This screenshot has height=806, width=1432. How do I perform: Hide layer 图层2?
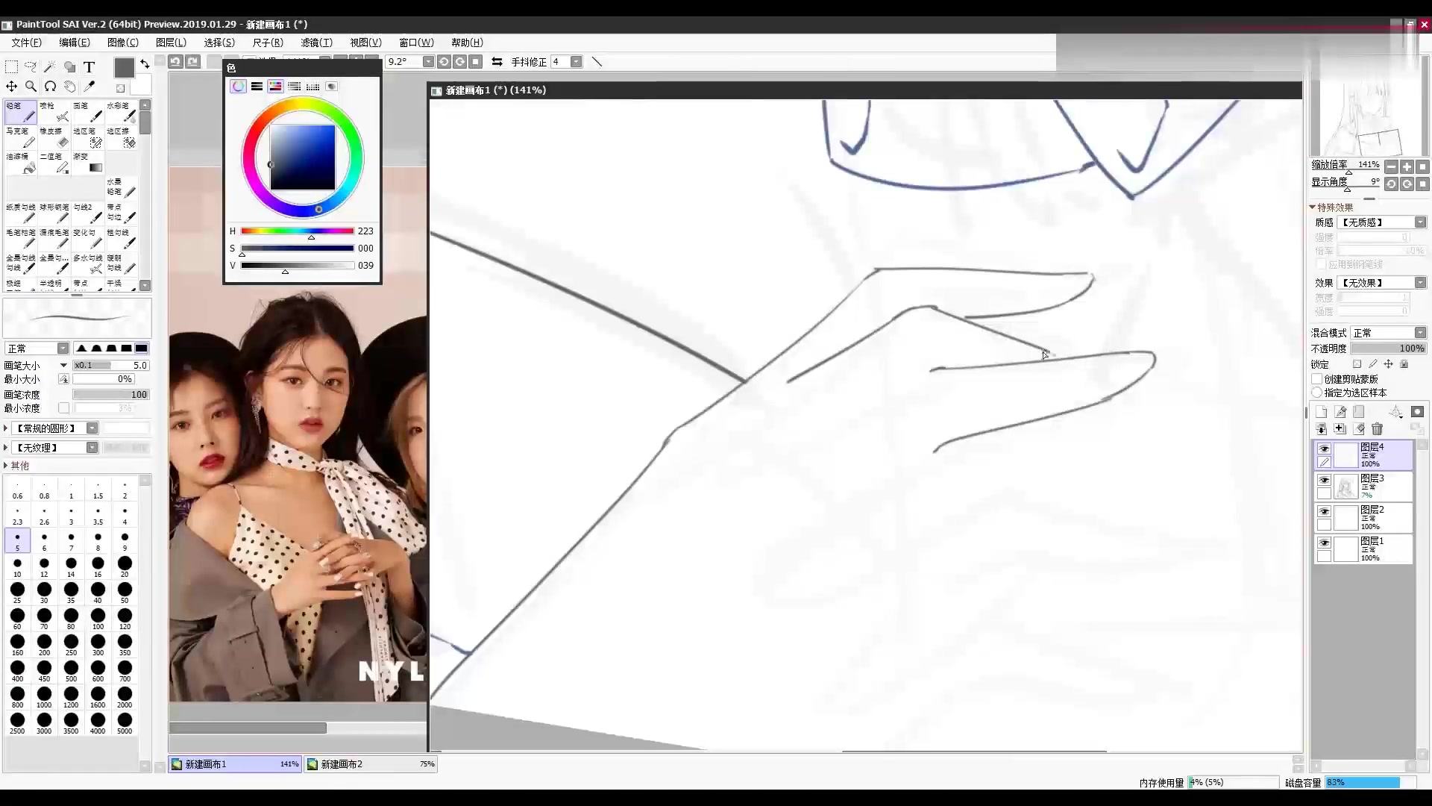click(x=1324, y=511)
